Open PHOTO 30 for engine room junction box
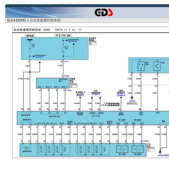169x170 pixels. coord(93,43)
